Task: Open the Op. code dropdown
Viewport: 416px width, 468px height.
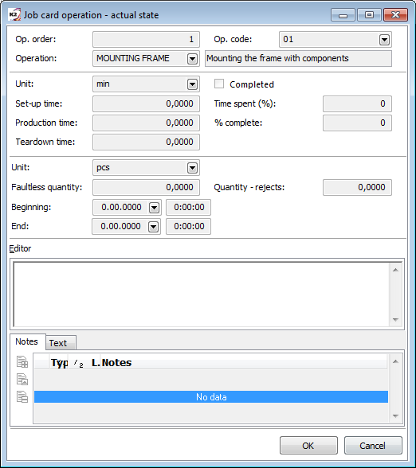Action: 384,40
